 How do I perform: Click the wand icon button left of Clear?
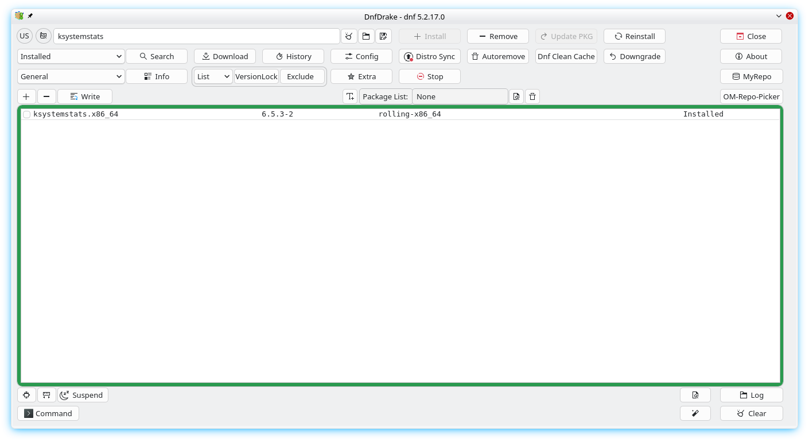[695, 413]
